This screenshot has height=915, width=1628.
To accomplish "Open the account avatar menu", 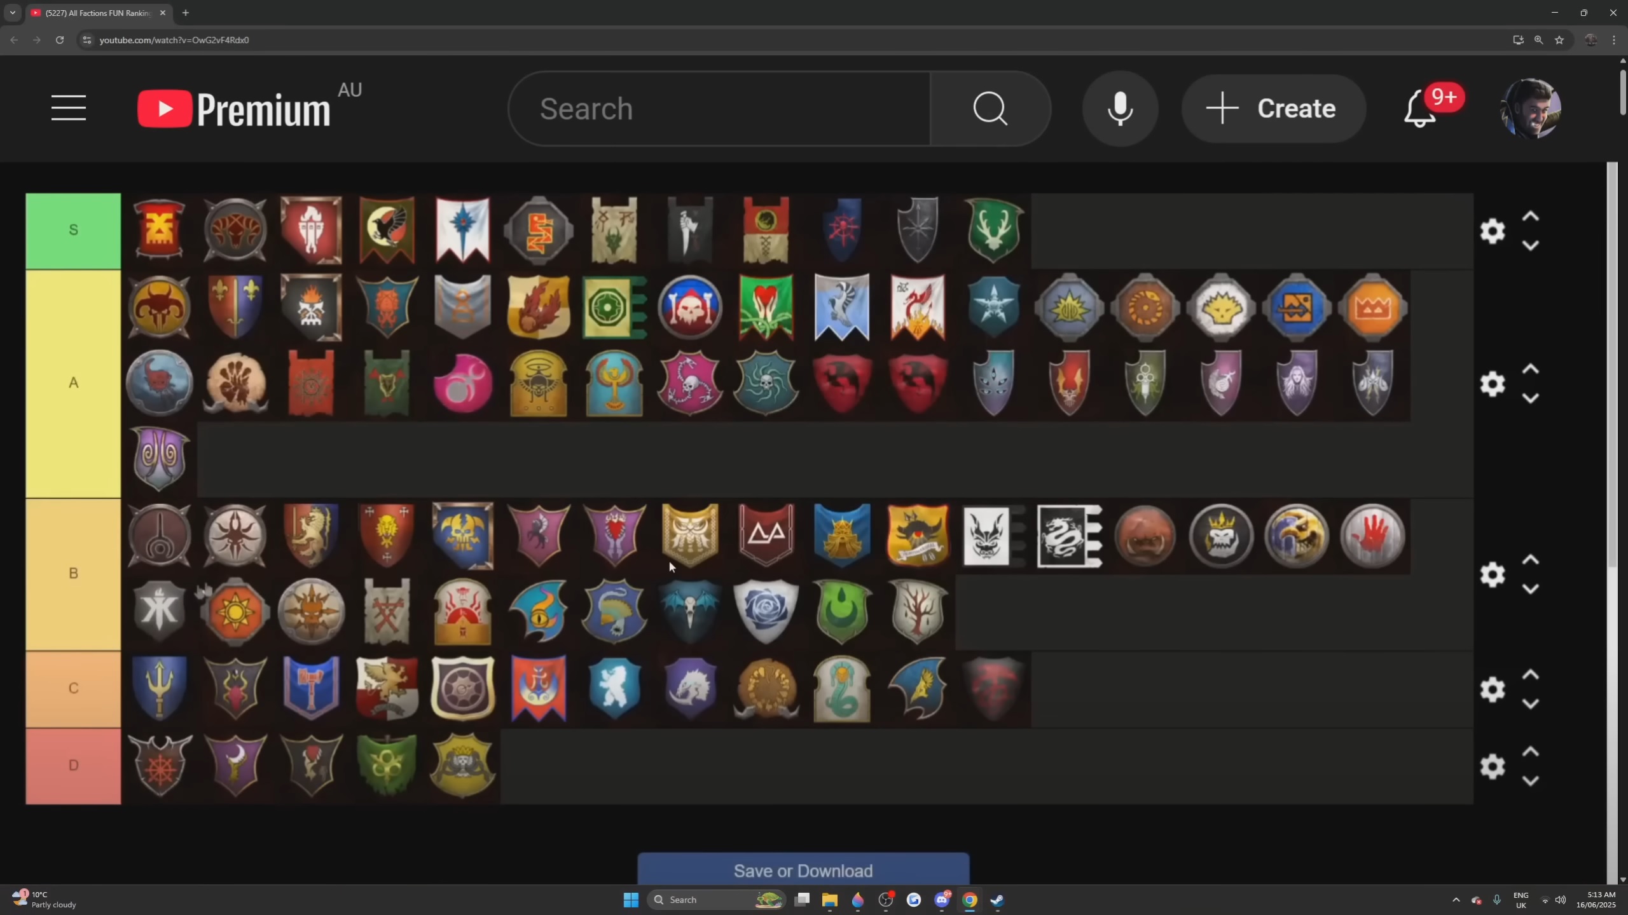I will click(x=1529, y=109).
